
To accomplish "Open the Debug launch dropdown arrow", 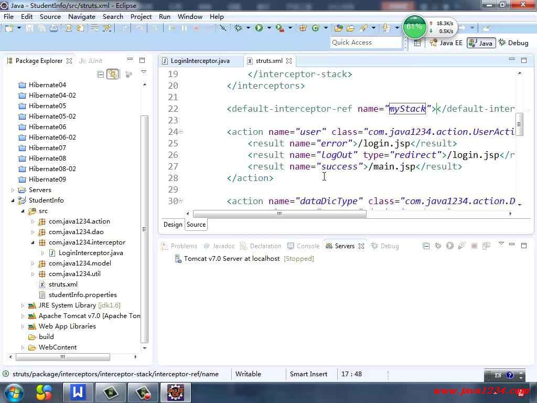I will coord(248,28).
